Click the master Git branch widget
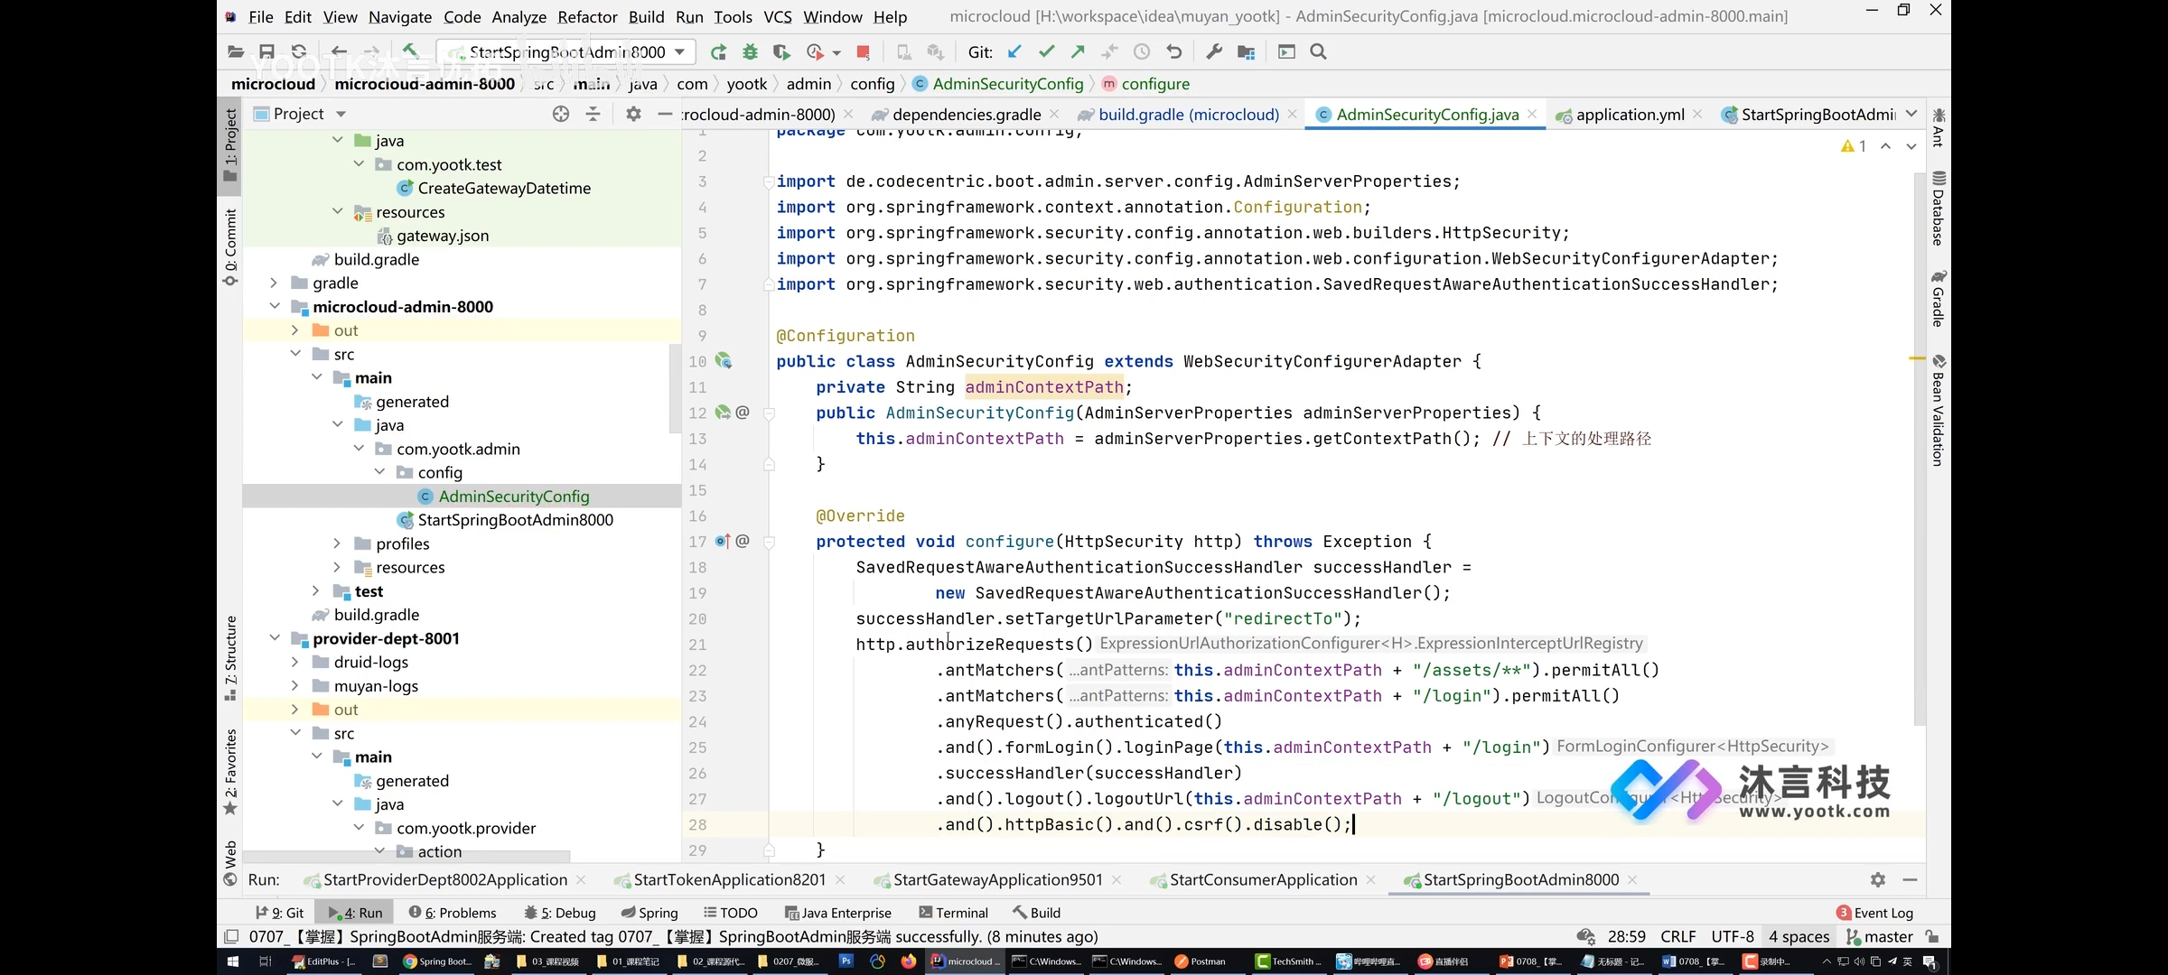This screenshot has width=2168, height=975. coord(1880,936)
